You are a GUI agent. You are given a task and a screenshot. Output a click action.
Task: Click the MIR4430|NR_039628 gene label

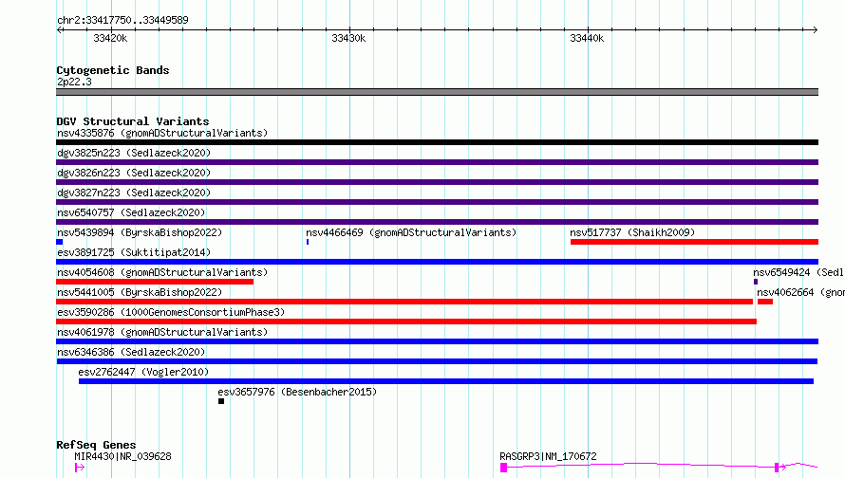tap(122, 456)
